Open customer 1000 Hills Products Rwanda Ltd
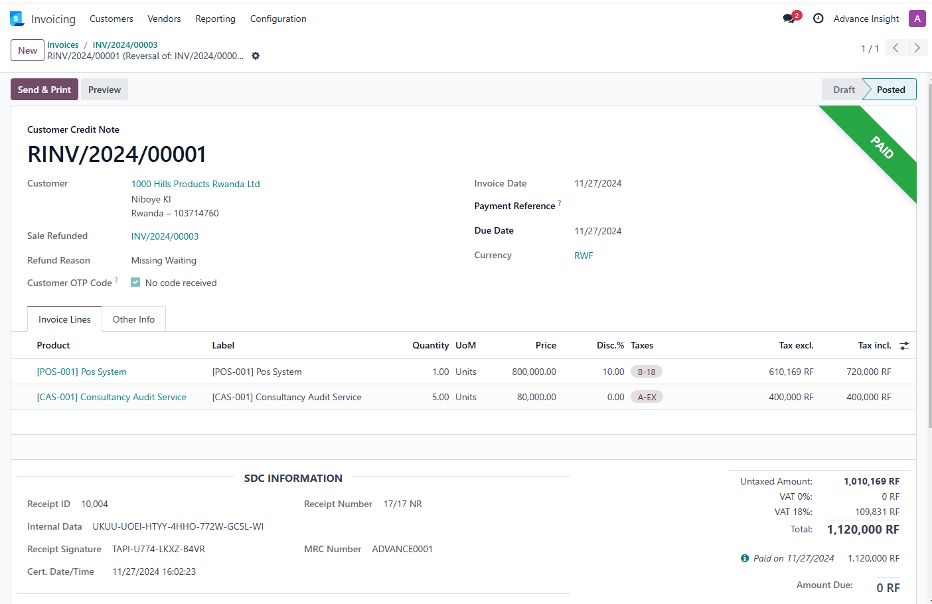 (195, 184)
